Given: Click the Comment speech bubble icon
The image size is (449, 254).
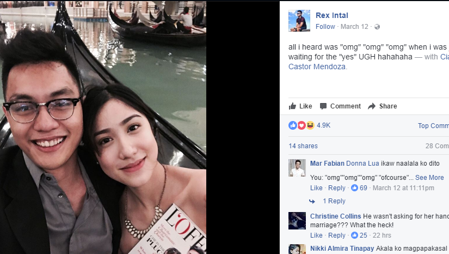Looking at the screenshot, I should coord(323,106).
